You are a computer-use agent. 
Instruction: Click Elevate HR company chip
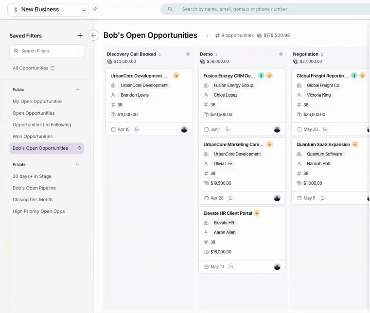pos(224,223)
